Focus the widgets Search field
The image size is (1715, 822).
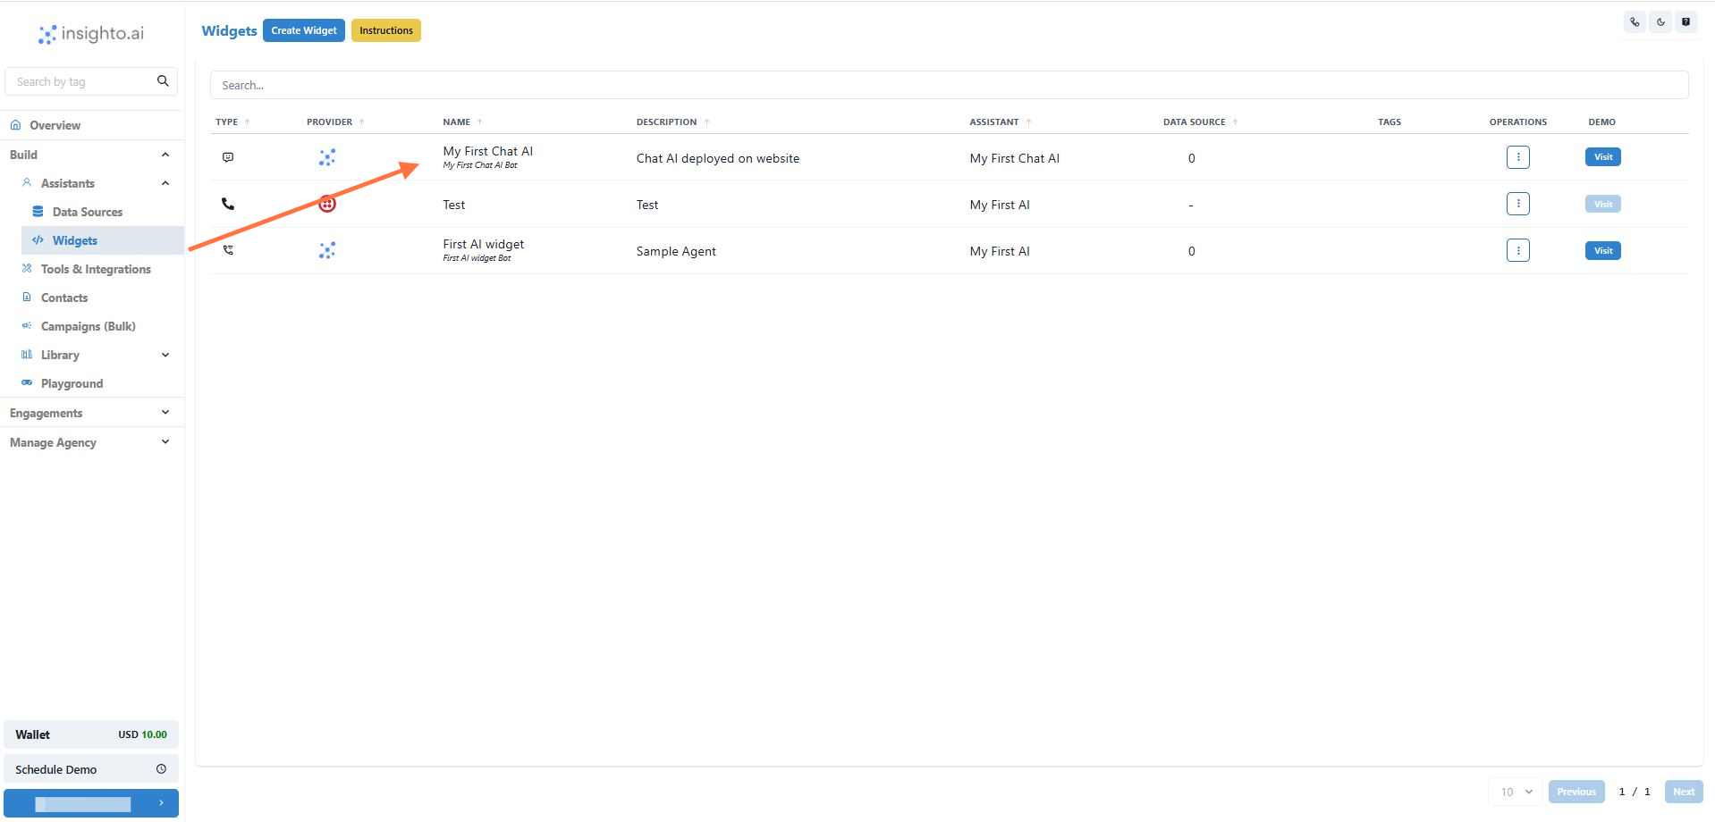(949, 85)
